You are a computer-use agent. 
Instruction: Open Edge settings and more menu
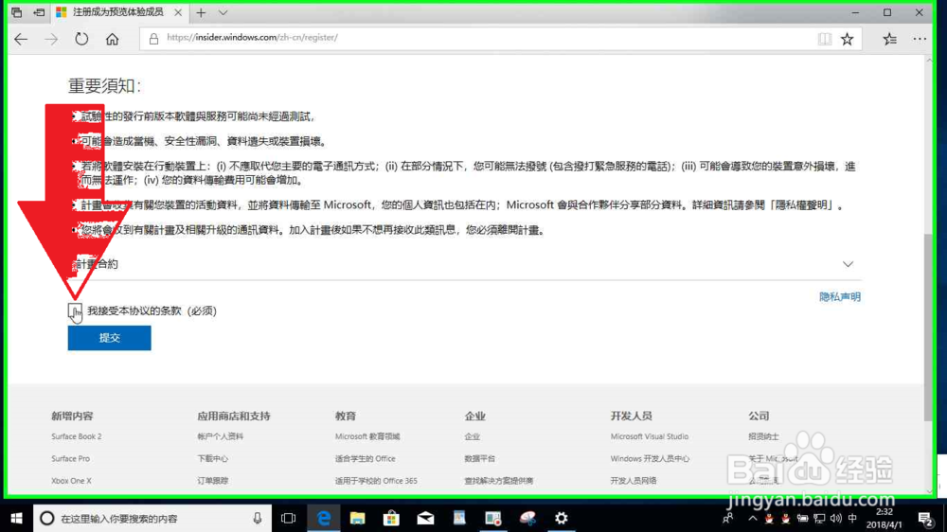point(920,39)
